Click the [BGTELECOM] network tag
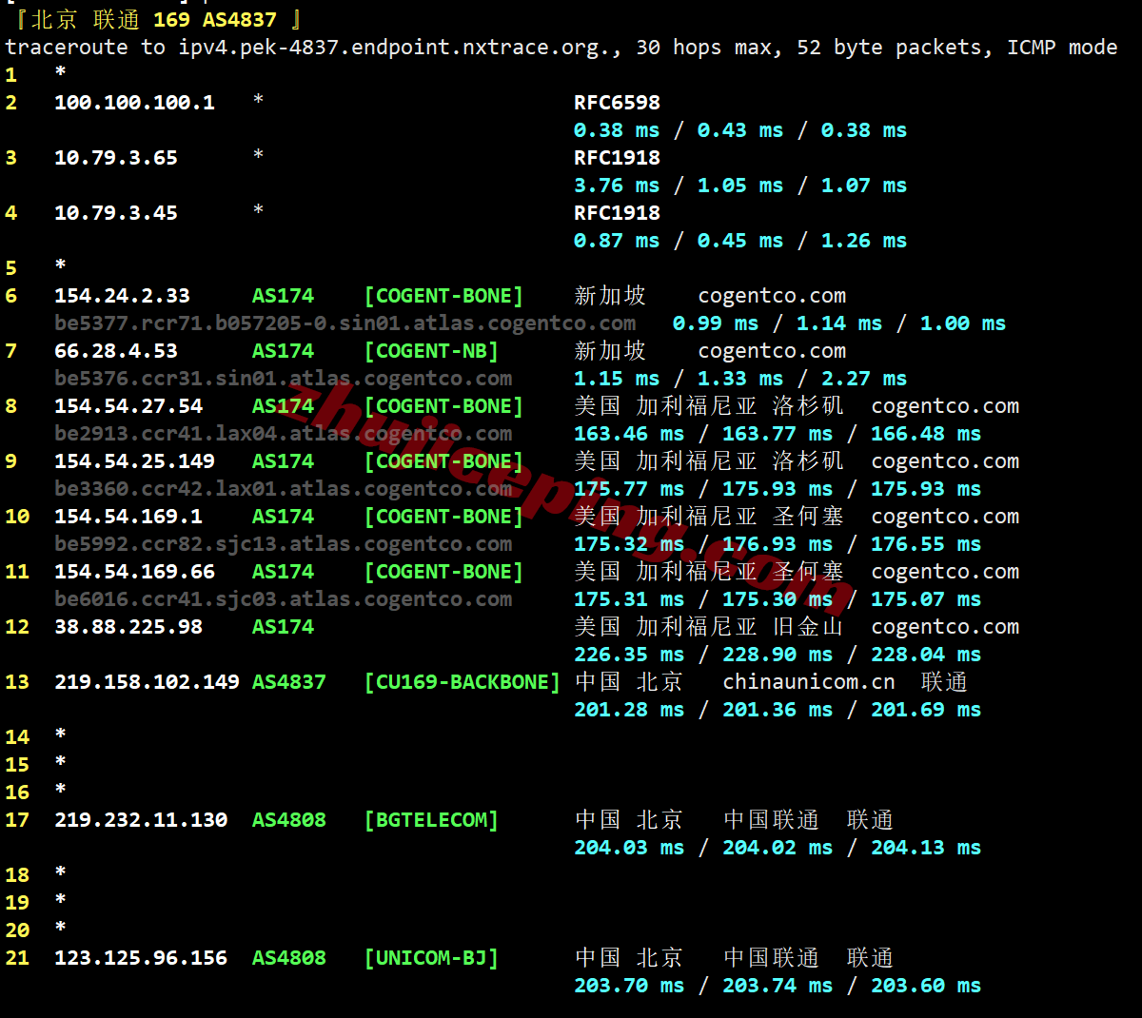This screenshot has width=1142, height=1018. (x=431, y=820)
